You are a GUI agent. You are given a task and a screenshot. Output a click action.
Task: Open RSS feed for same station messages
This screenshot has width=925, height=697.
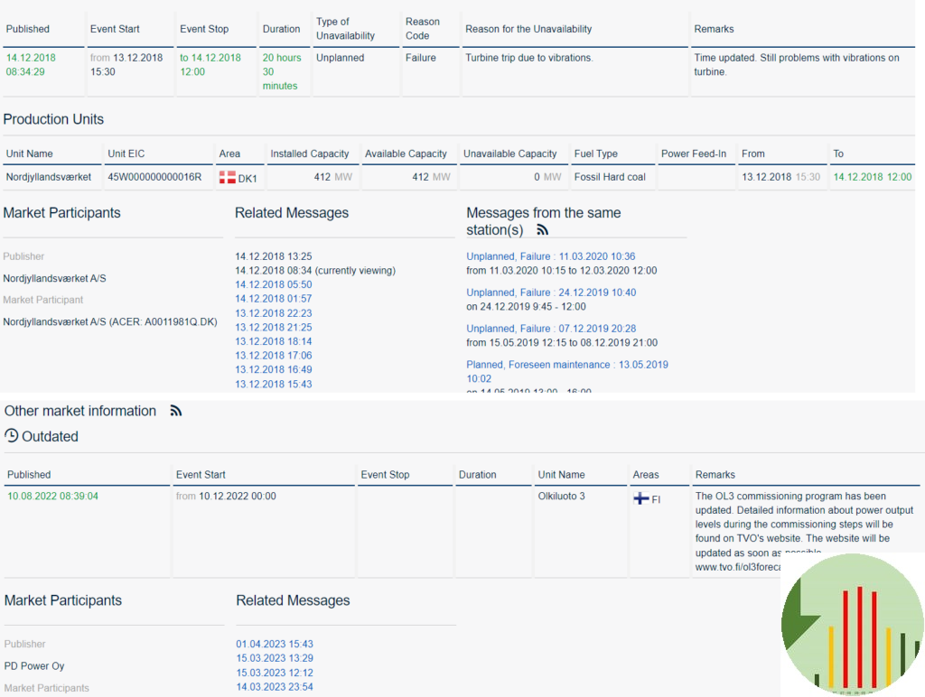point(542,230)
